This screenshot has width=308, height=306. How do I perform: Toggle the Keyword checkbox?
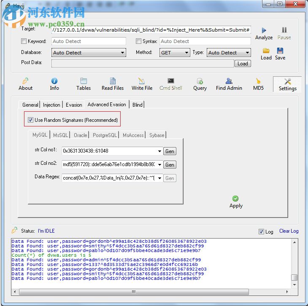(24, 41)
